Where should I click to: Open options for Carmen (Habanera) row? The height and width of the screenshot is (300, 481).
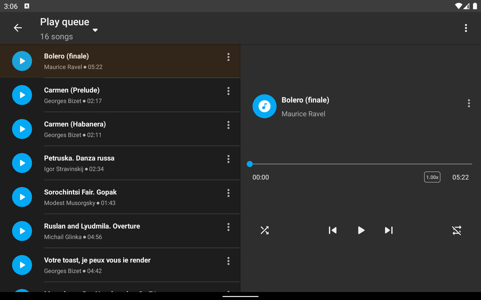(x=228, y=125)
